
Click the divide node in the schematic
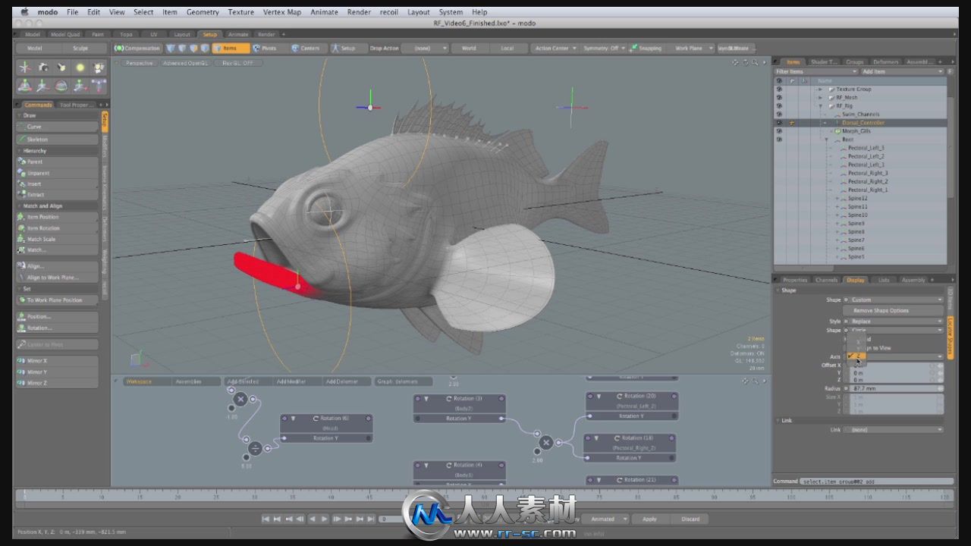pos(256,448)
